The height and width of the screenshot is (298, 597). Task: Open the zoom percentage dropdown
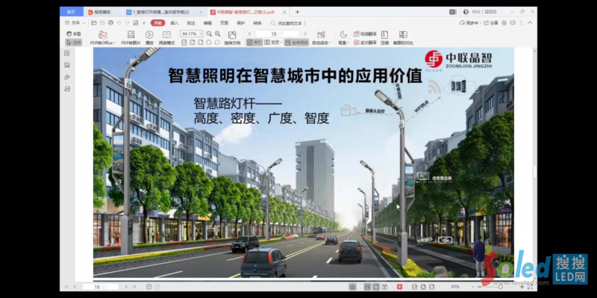199,34
